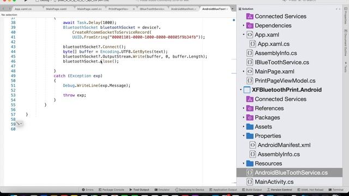Expand the Assets folder
This screenshot has height=196, width=349.
pyautogui.click(x=244, y=127)
